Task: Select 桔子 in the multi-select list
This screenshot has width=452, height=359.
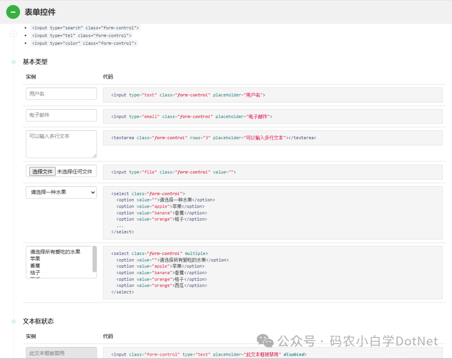Action: pos(35,272)
